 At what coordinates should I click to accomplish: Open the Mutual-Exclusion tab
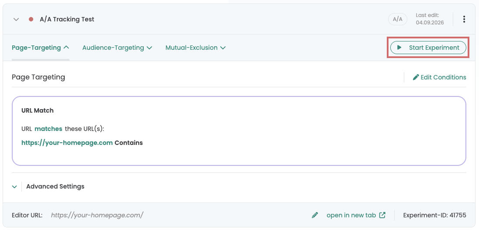(x=195, y=48)
